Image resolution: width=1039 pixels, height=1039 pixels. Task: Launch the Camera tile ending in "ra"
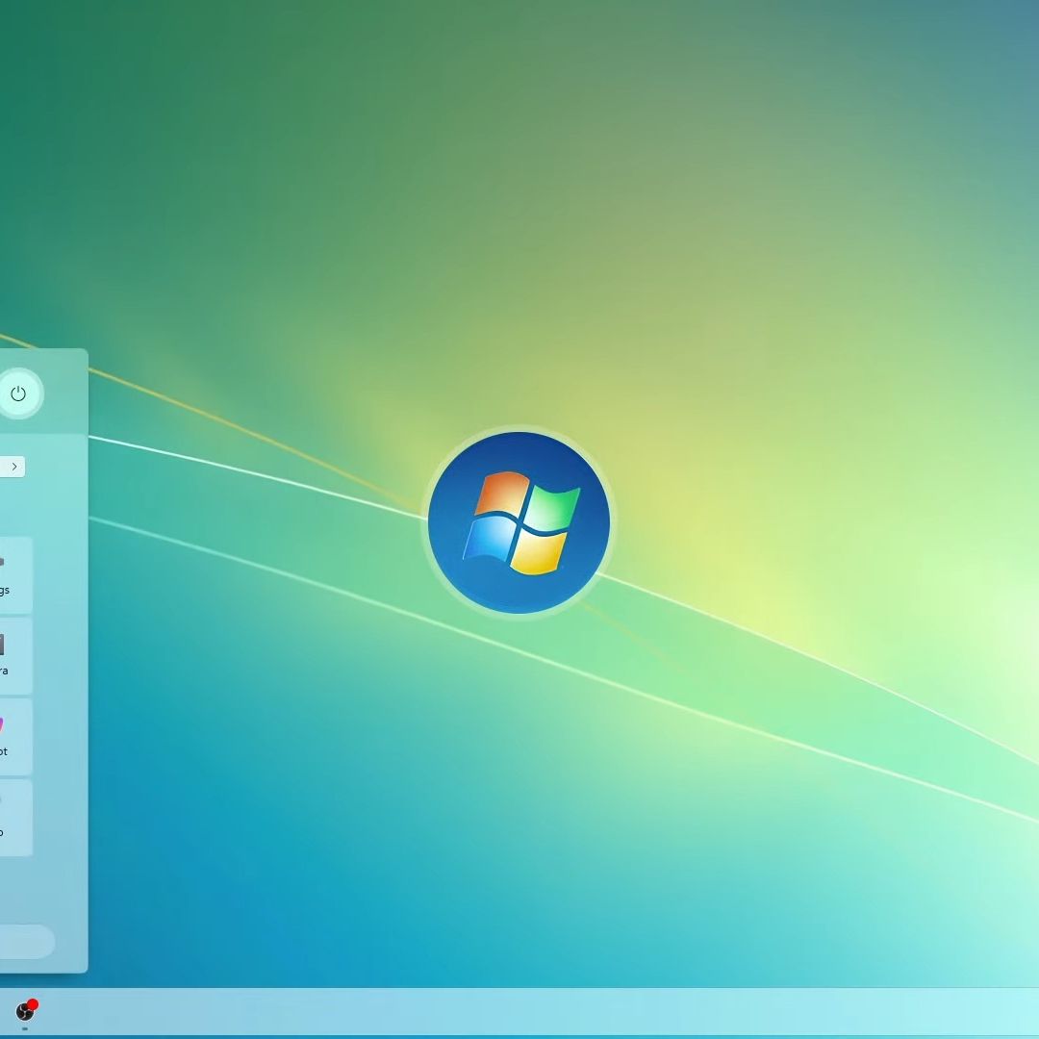[15, 656]
